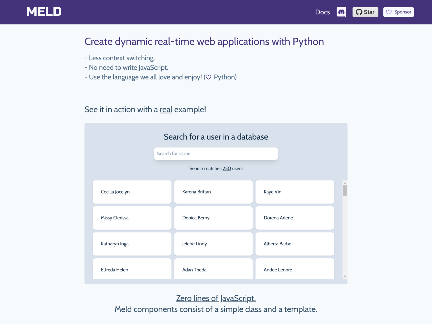Image resolution: width=432 pixels, height=324 pixels.
Task: Pick the Dorena Arlene user card
Action: pyautogui.click(x=294, y=218)
